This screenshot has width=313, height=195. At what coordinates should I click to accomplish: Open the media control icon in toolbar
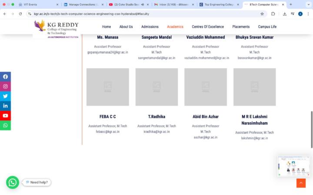pos(293,14)
